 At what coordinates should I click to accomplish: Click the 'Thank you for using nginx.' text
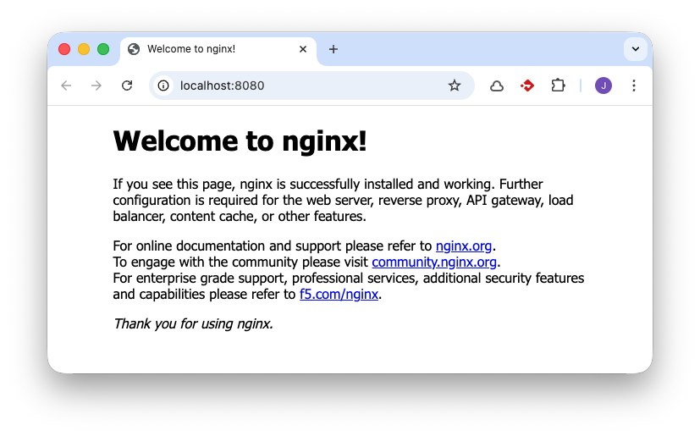click(193, 323)
